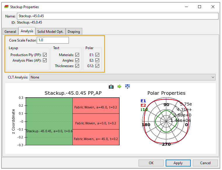Click the blue fit-to-view arrows icon
This screenshot has height=170, width=222.
point(127,87)
